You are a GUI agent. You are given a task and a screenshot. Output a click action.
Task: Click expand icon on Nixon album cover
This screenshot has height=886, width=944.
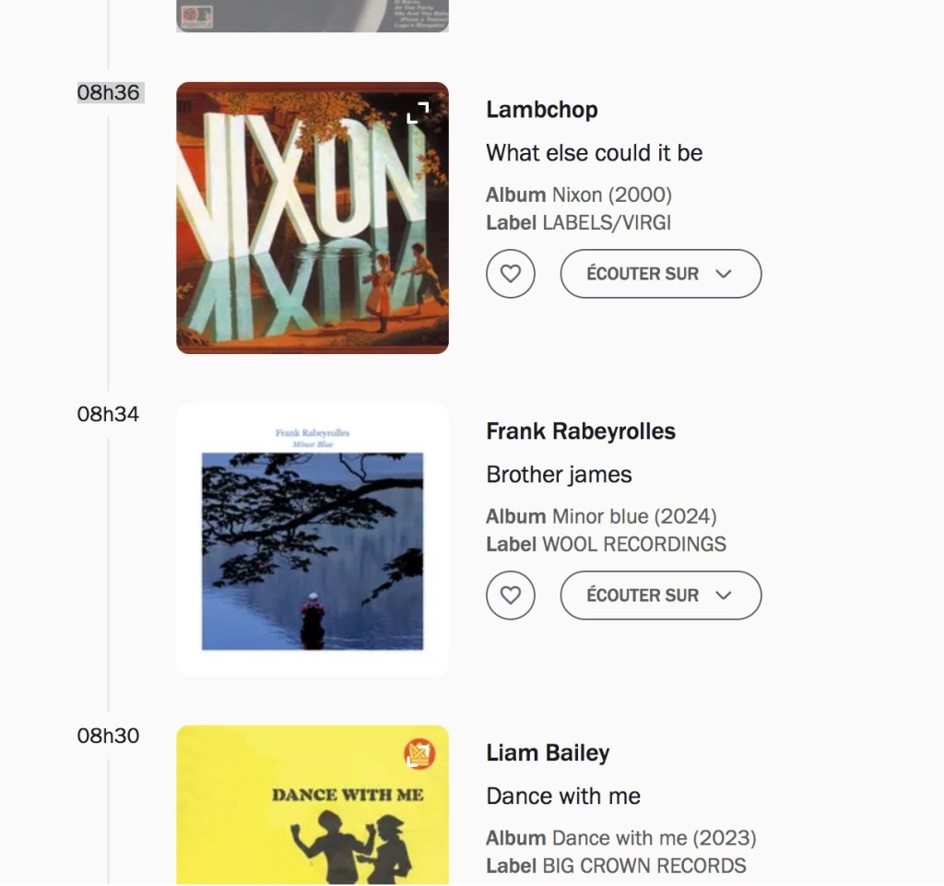pos(418,112)
